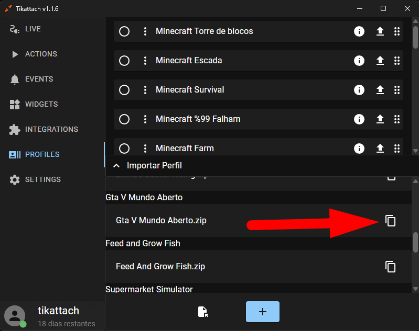Screen dimensions: 419x331
Task: Open options menu for Minecraft %99 Falham
Action: 145,119
